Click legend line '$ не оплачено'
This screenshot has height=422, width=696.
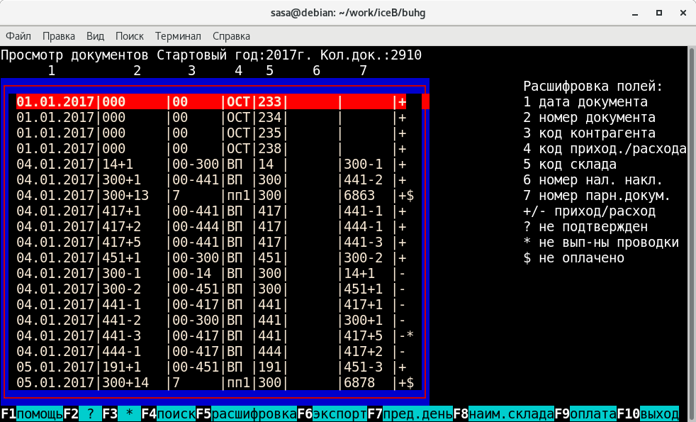tap(573, 257)
